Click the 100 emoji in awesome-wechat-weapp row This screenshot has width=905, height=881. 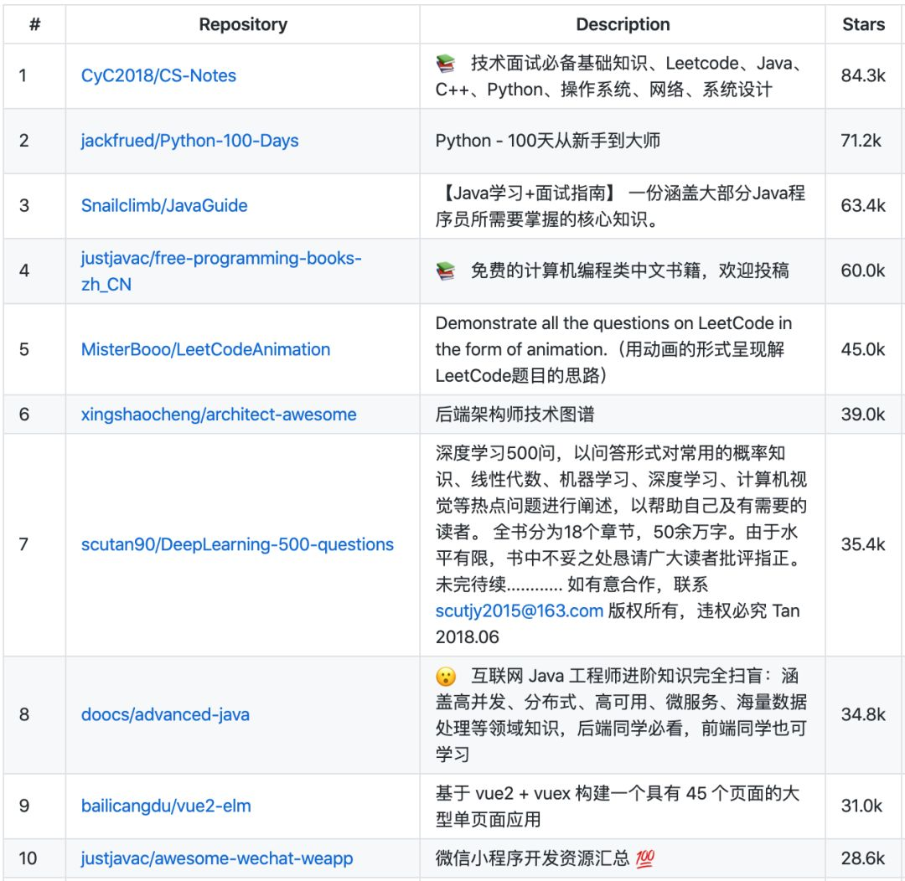tap(644, 858)
